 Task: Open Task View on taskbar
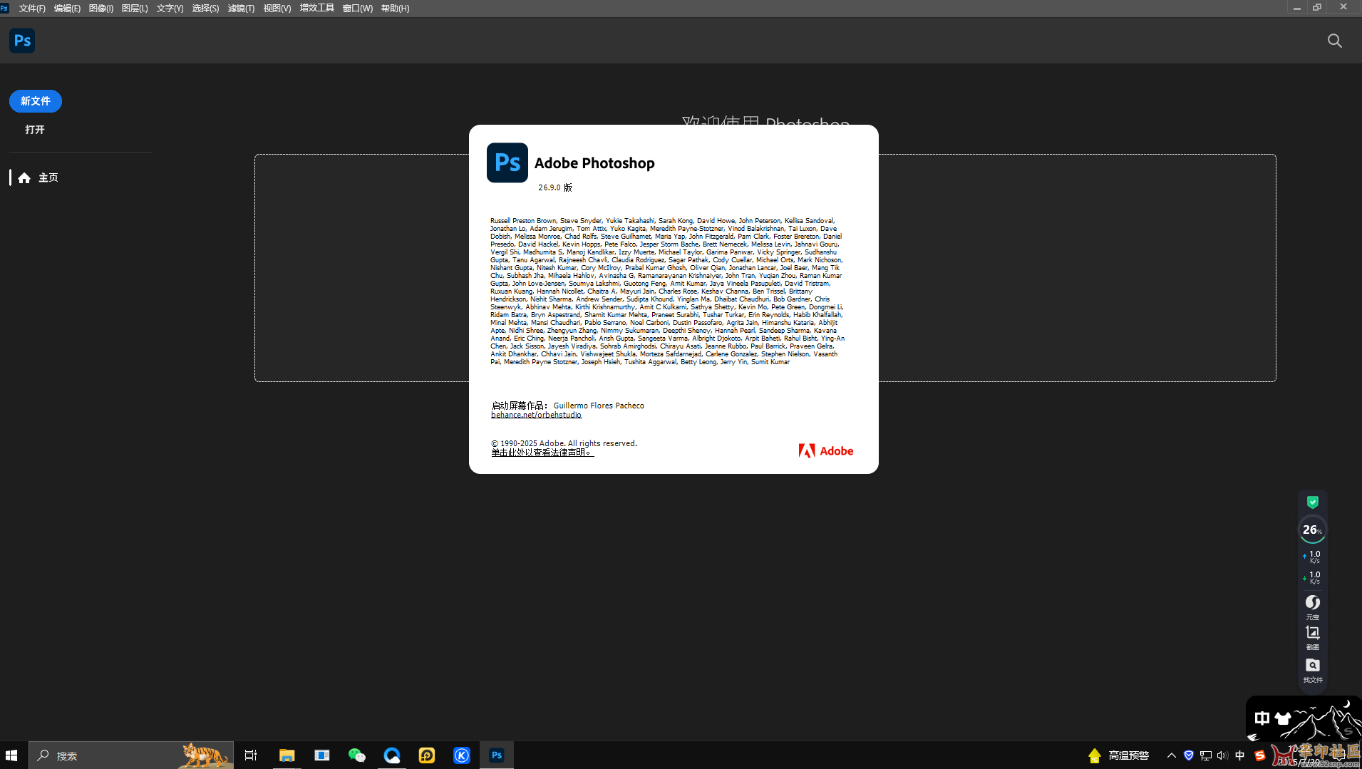click(251, 755)
